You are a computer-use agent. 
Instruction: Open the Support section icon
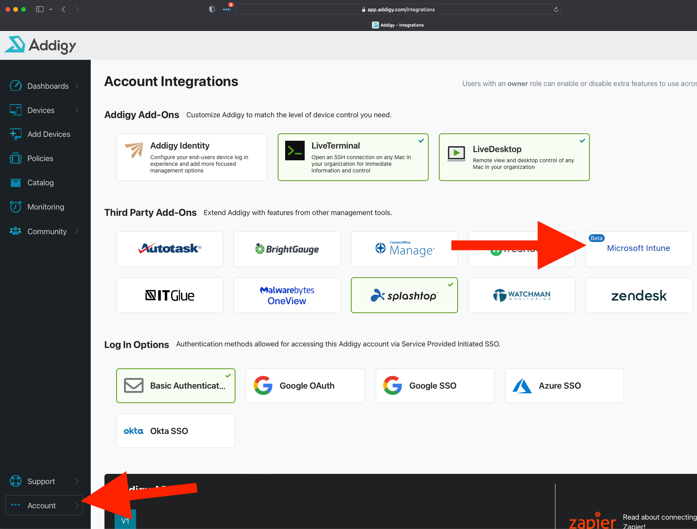pyautogui.click(x=16, y=481)
